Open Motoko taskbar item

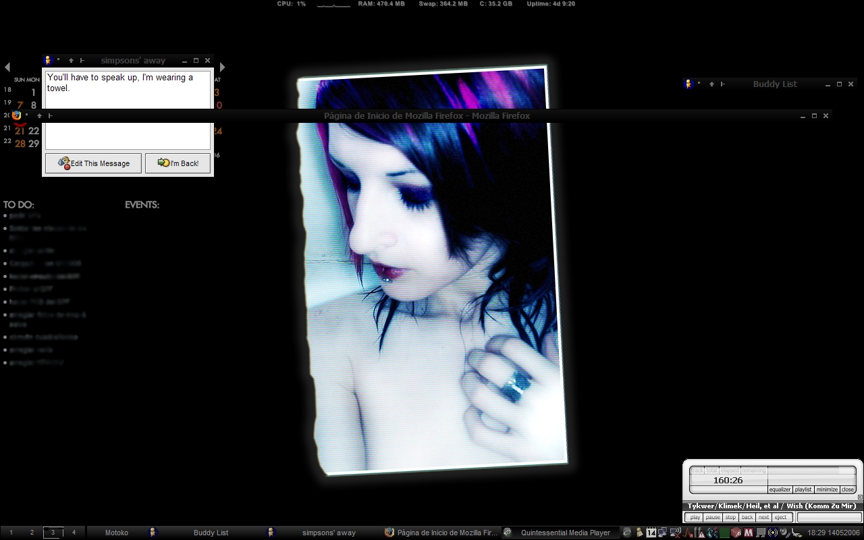point(117,533)
